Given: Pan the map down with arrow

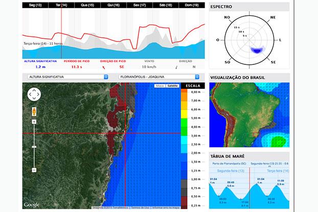Looking at the screenshot, I should tap(34, 98).
